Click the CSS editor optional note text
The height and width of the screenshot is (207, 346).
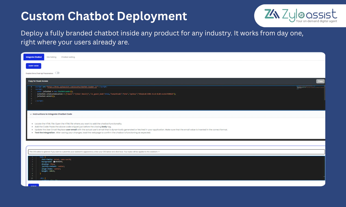(95, 152)
